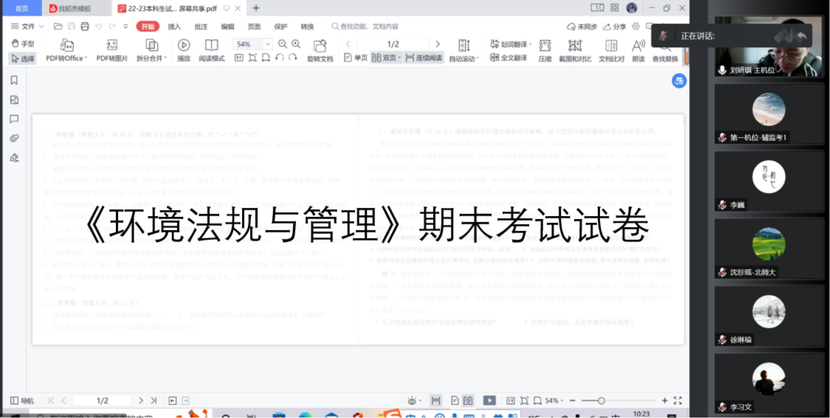The height and width of the screenshot is (418, 830).
Task: Select the 手型 hand tool
Action: pos(23,44)
